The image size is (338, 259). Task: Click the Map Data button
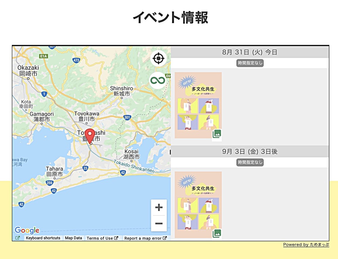[73, 238]
